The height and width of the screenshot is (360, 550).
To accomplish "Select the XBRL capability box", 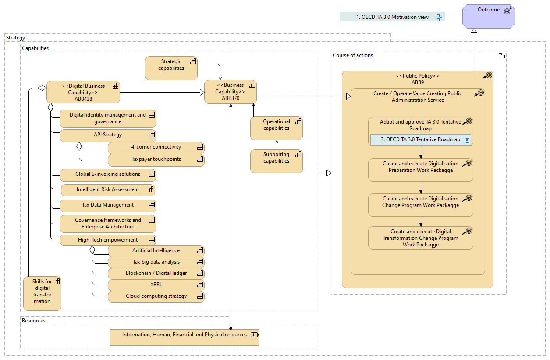I will 156,285.
